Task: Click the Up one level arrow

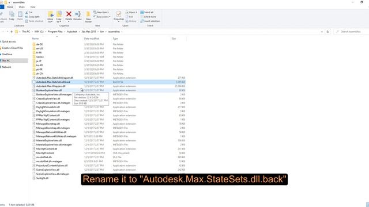Action: (12, 32)
